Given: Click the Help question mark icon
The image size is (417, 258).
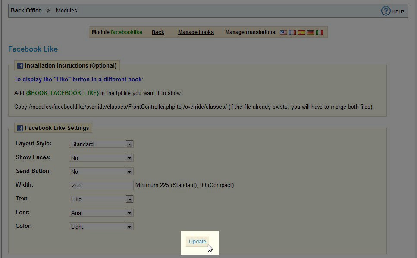Looking at the screenshot, I should coord(386,11).
